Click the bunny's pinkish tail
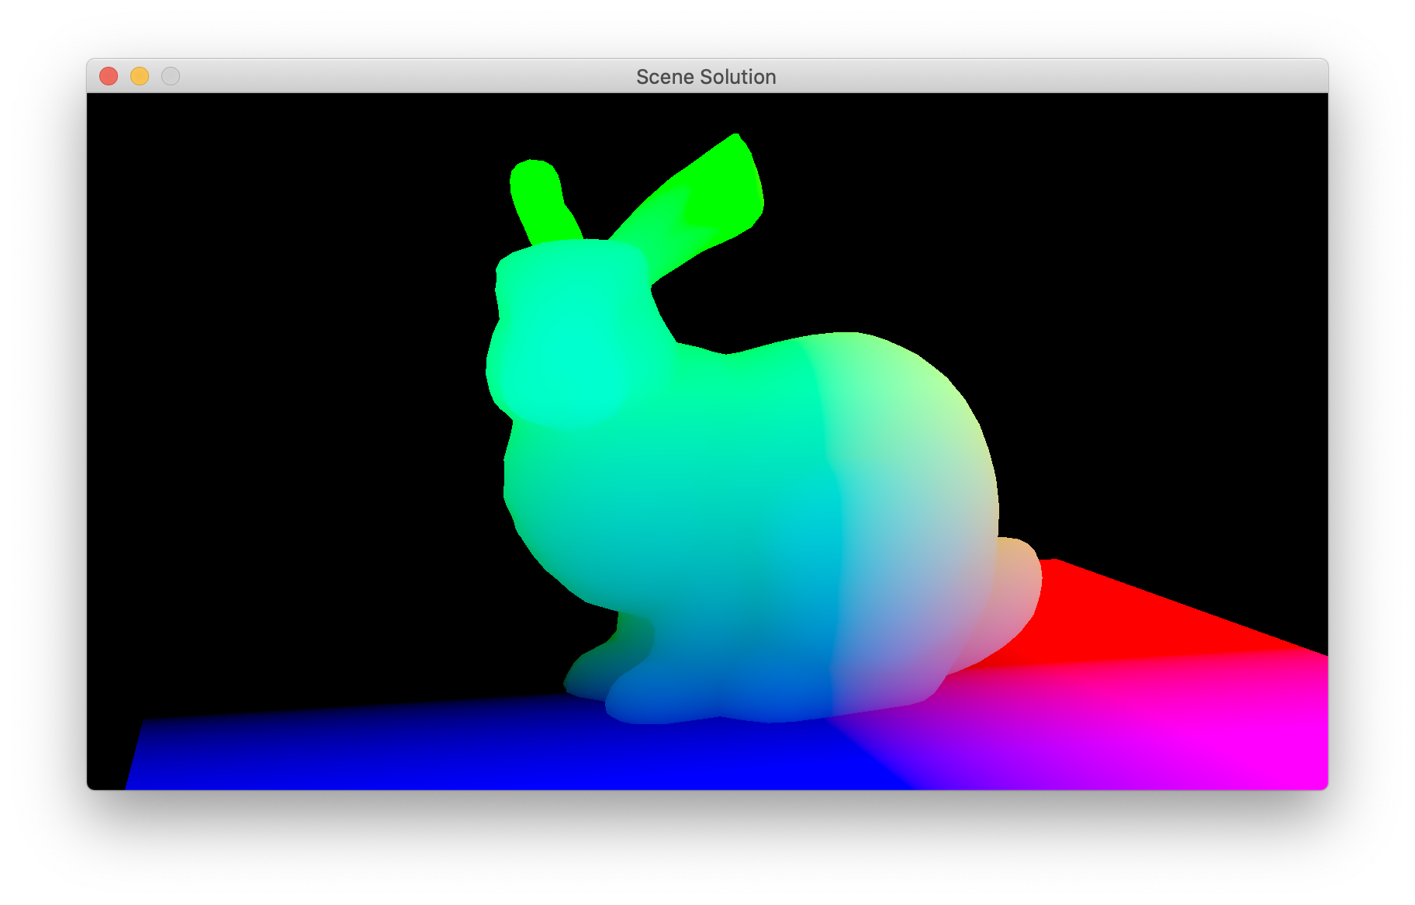 (1018, 590)
